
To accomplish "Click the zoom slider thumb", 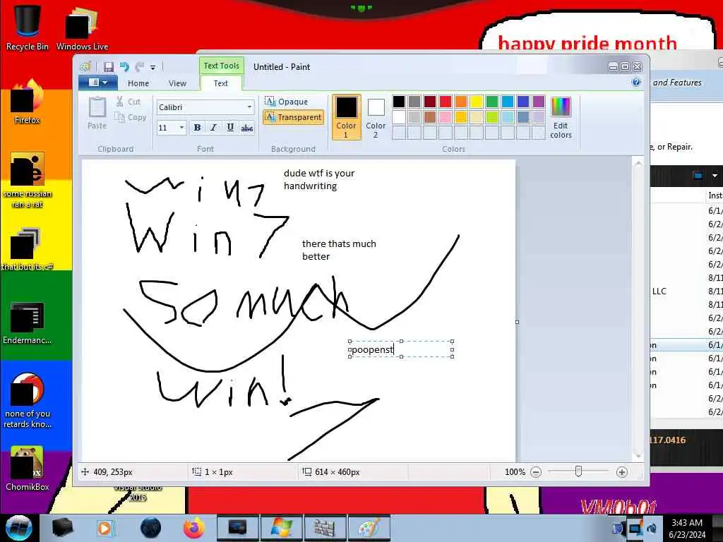I will 578,471.
